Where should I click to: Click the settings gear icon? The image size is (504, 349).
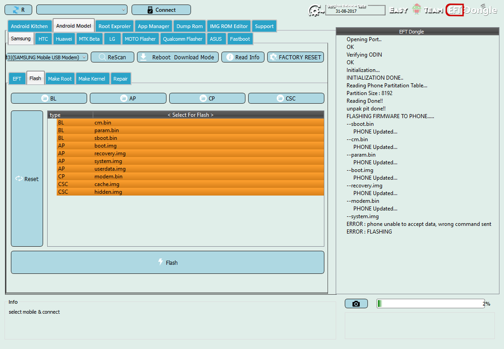tap(316, 10)
